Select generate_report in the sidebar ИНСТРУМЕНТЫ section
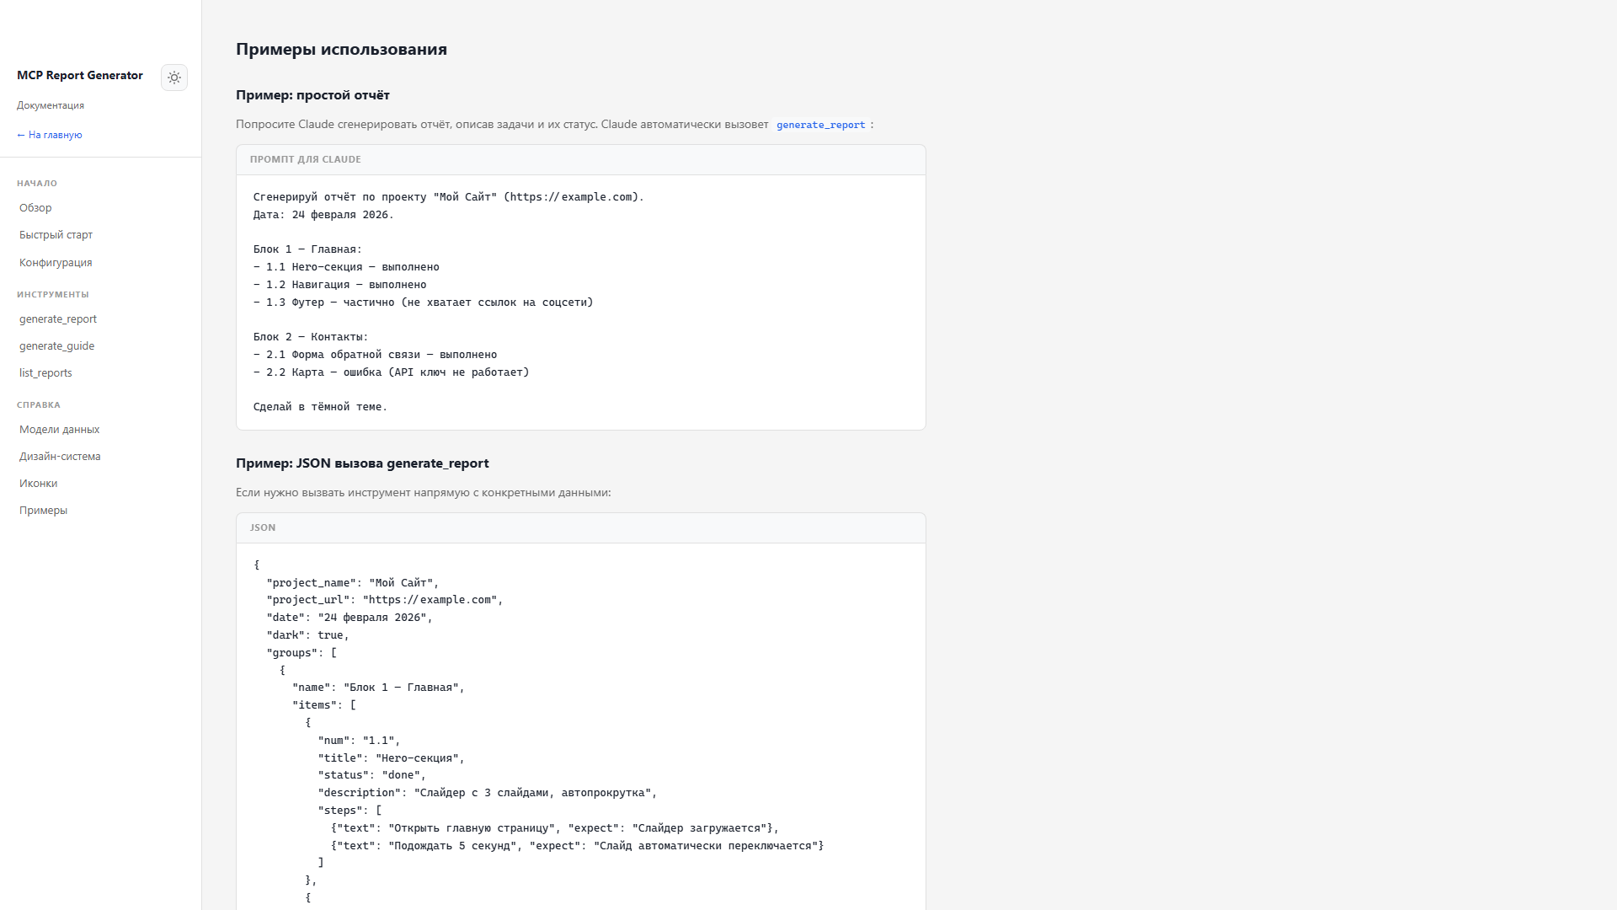Screen dimensions: 1617x910 pyautogui.click(x=58, y=319)
